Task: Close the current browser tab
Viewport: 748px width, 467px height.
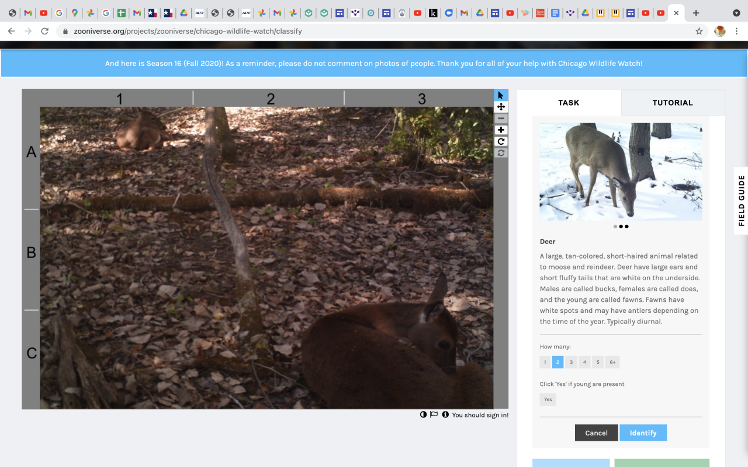Action: tap(676, 13)
